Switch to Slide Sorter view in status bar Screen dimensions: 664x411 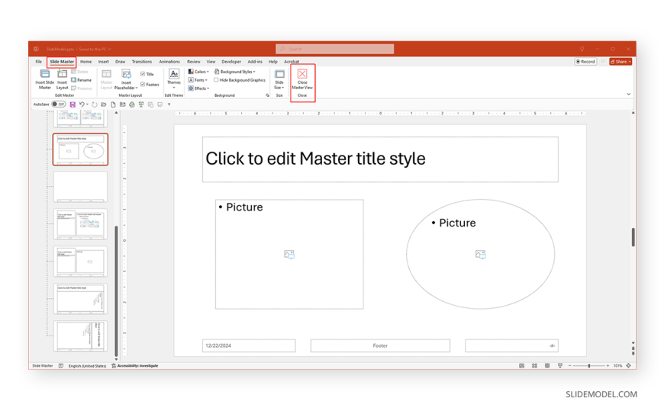[x=534, y=366]
